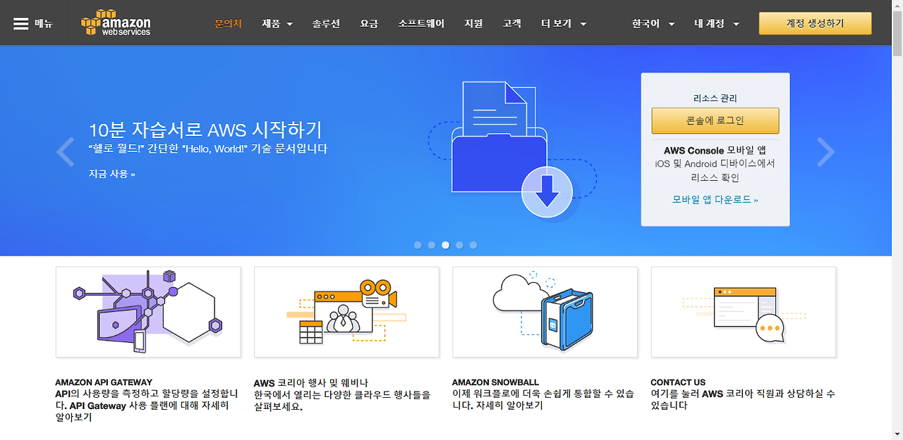Click the Amazon Web Services logo
Screen dimensions: 903x440
click(116, 23)
